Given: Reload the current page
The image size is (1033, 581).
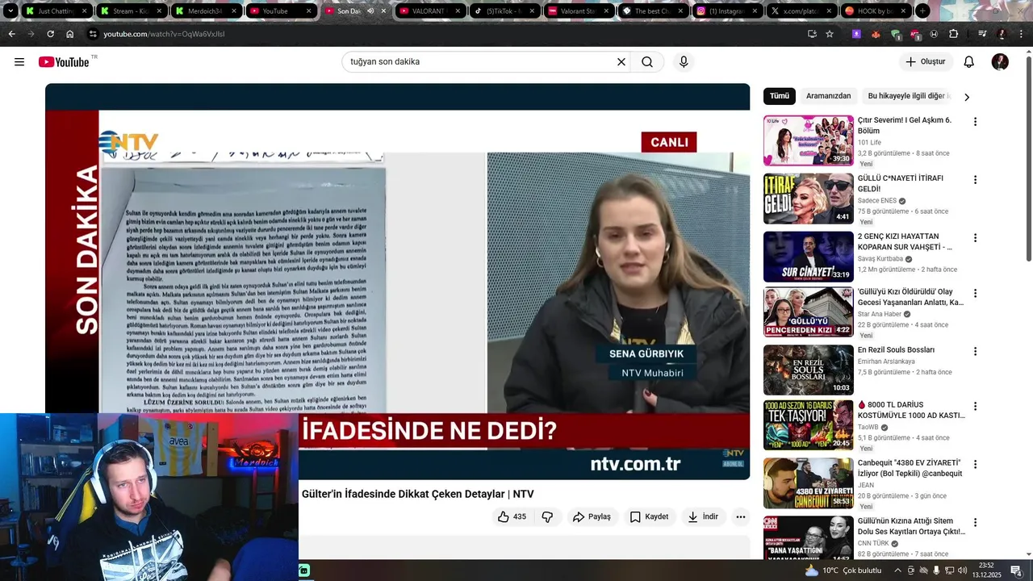Looking at the screenshot, I should click(50, 34).
